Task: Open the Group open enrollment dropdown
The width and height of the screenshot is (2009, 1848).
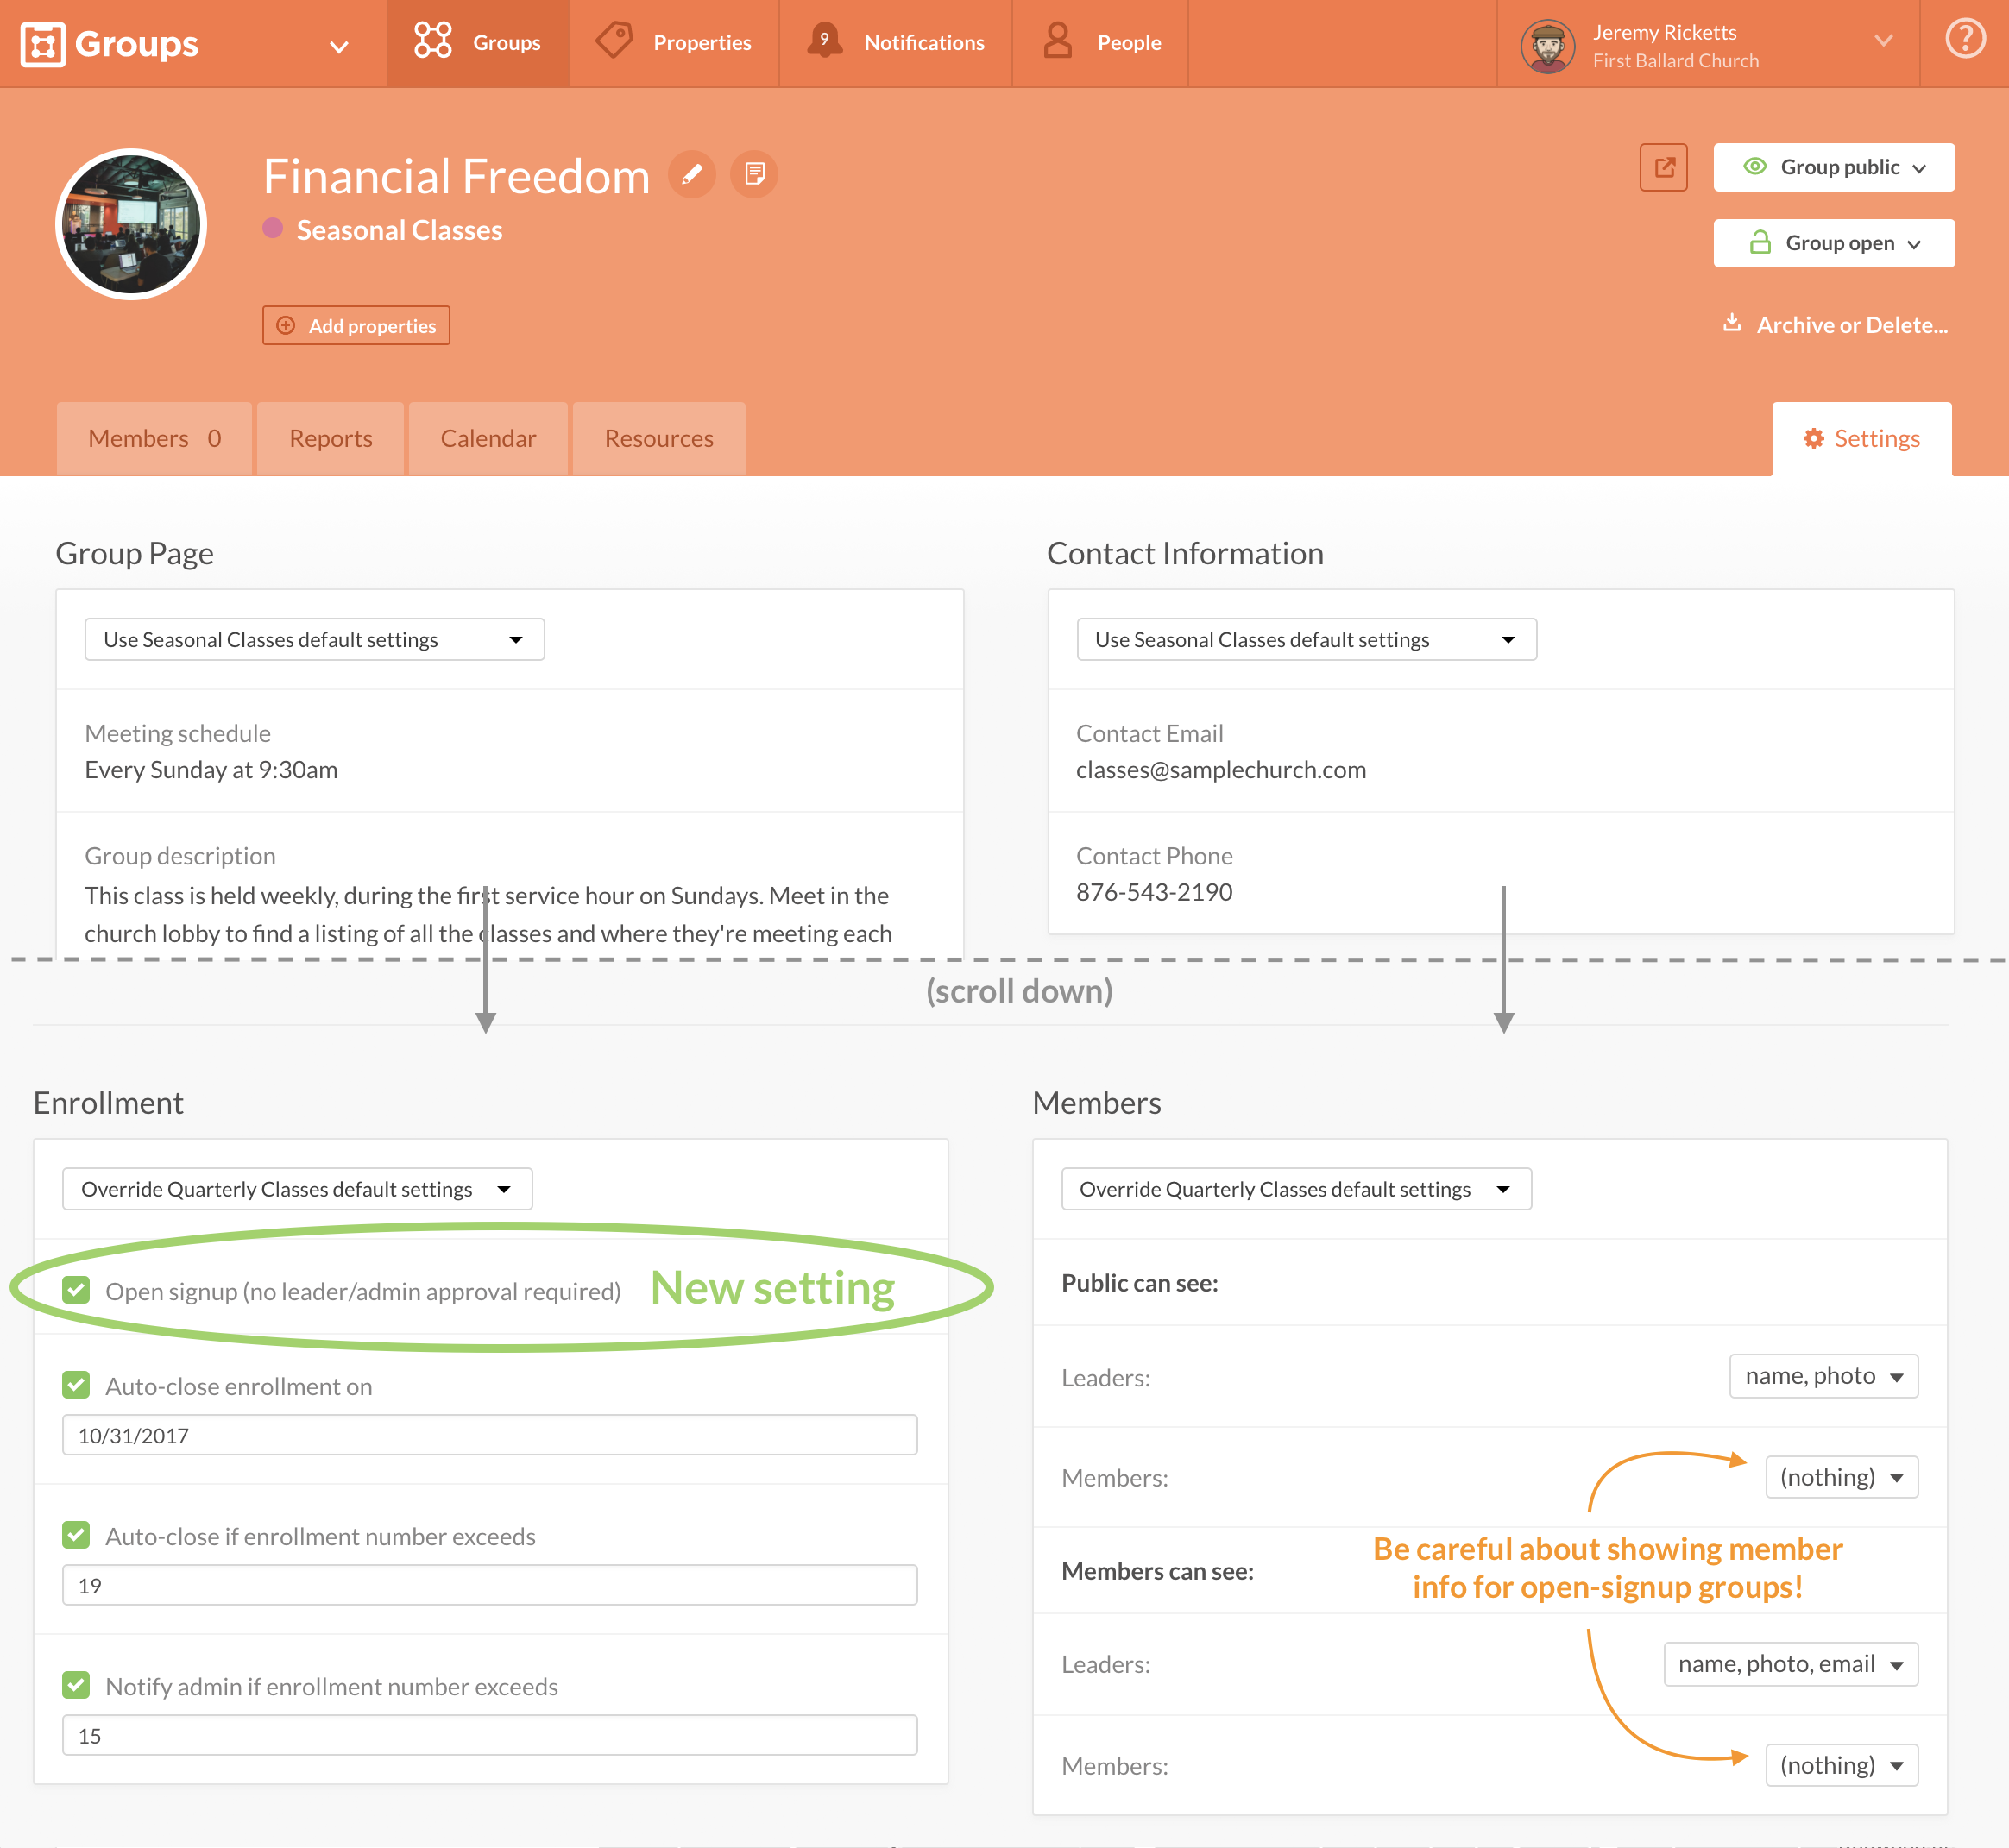Action: pos(1833,243)
